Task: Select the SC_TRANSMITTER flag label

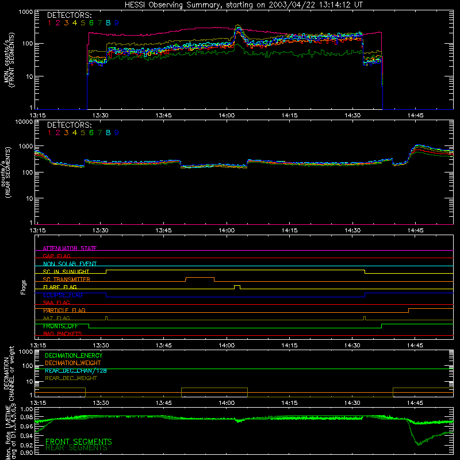Action: tap(67, 279)
